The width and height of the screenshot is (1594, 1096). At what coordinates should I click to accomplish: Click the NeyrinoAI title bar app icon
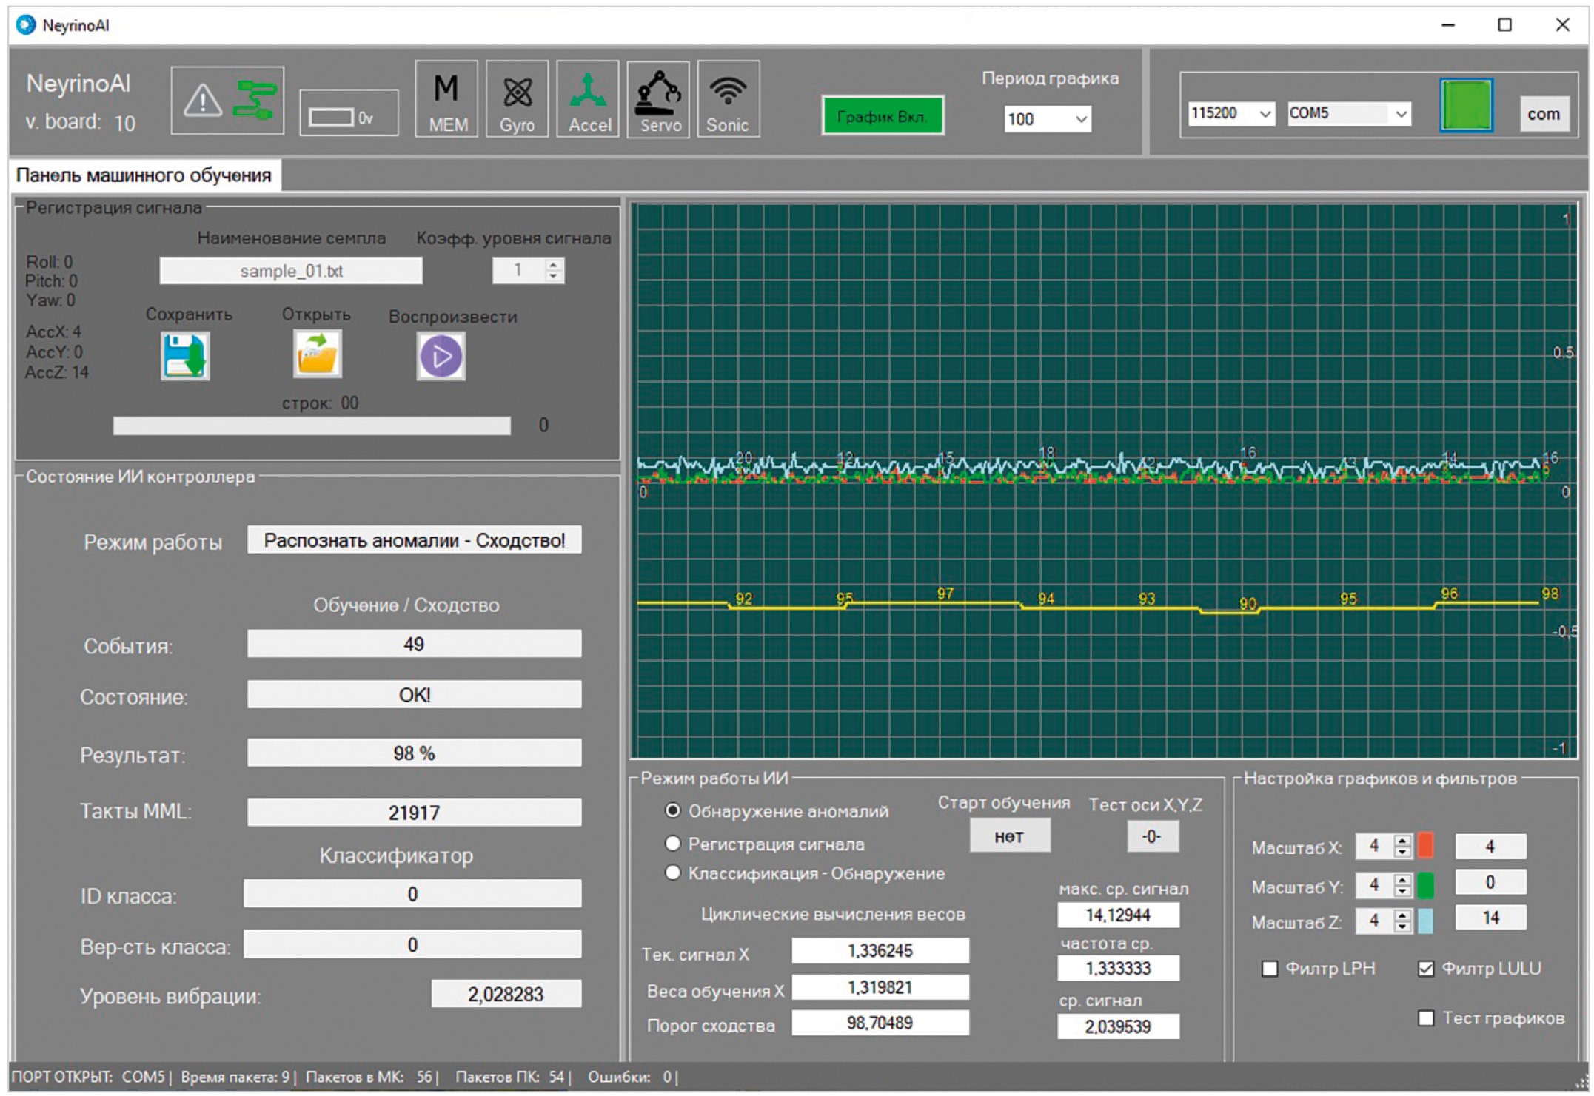(x=26, y=24)
